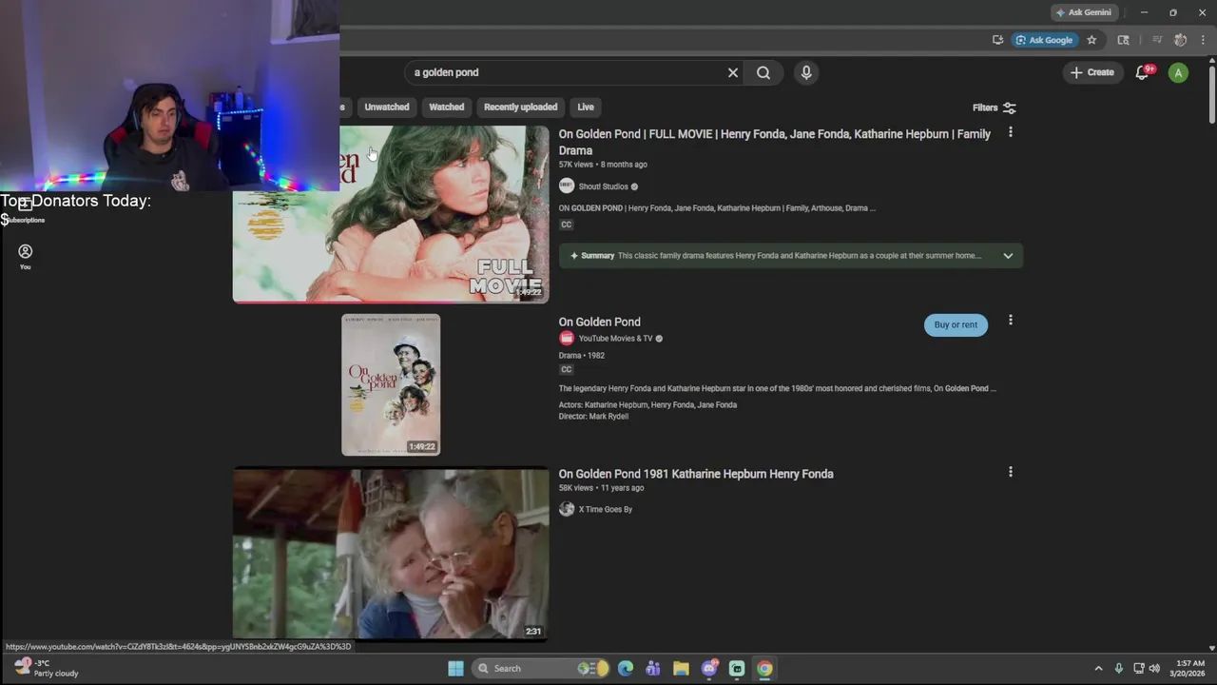The image size is (1217, 685).
Task: Click the Director: Mark Rydell line
Action: point(593,417)
